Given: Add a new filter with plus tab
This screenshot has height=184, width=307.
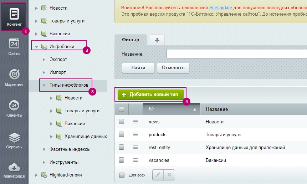Looking at the screenshot, I should pyautogui.click(x=157, y=40).
